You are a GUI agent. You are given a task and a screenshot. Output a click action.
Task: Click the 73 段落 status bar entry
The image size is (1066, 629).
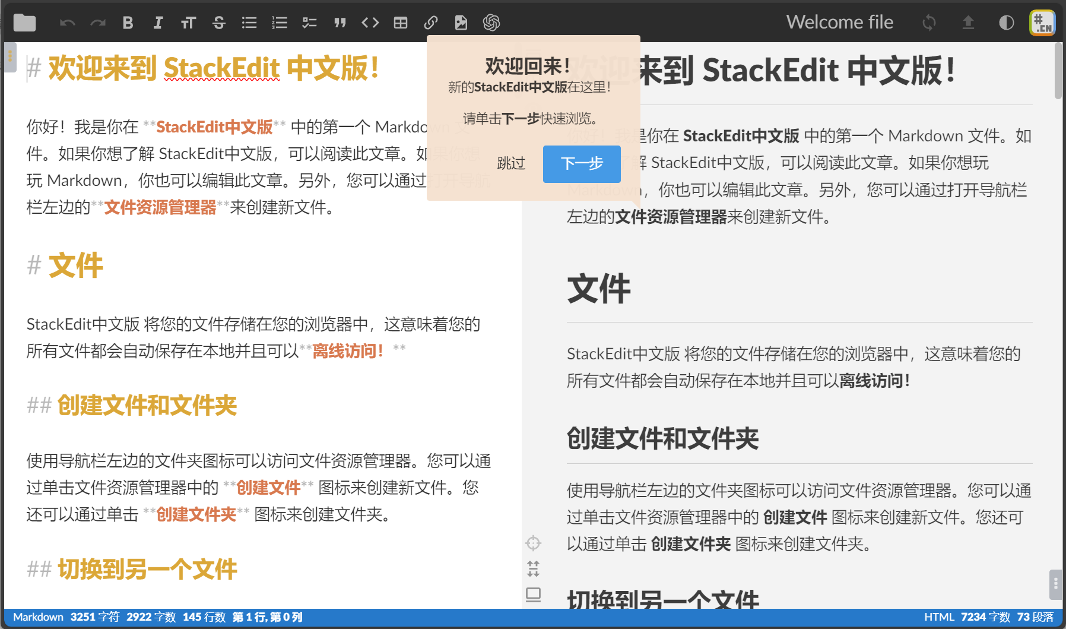tap(1036, 617)
